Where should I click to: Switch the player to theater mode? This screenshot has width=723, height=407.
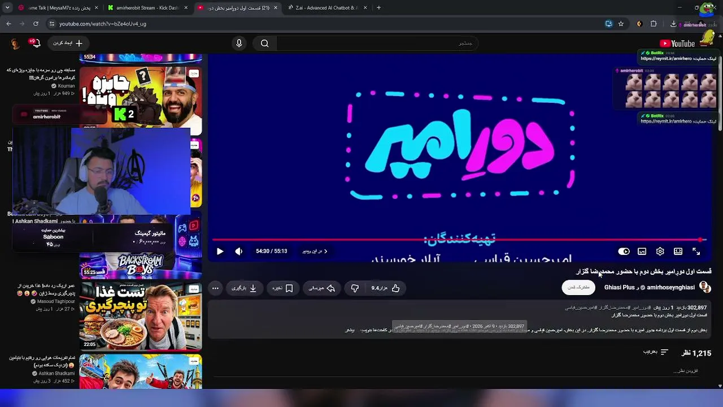coord(678,252)
